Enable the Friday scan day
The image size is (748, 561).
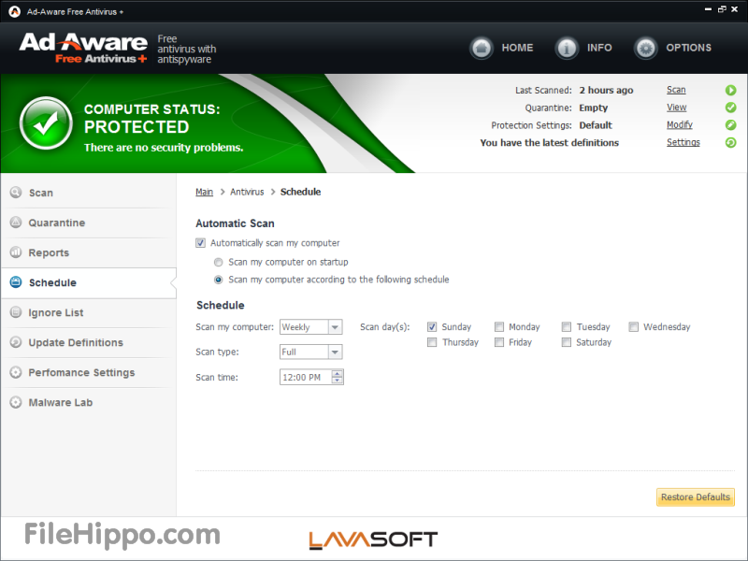(x=499, y=342)
